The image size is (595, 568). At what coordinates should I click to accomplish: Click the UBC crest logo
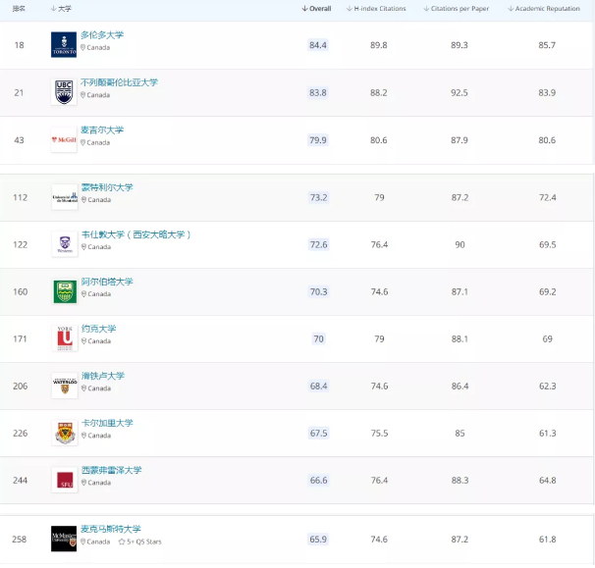click(64, 92)
